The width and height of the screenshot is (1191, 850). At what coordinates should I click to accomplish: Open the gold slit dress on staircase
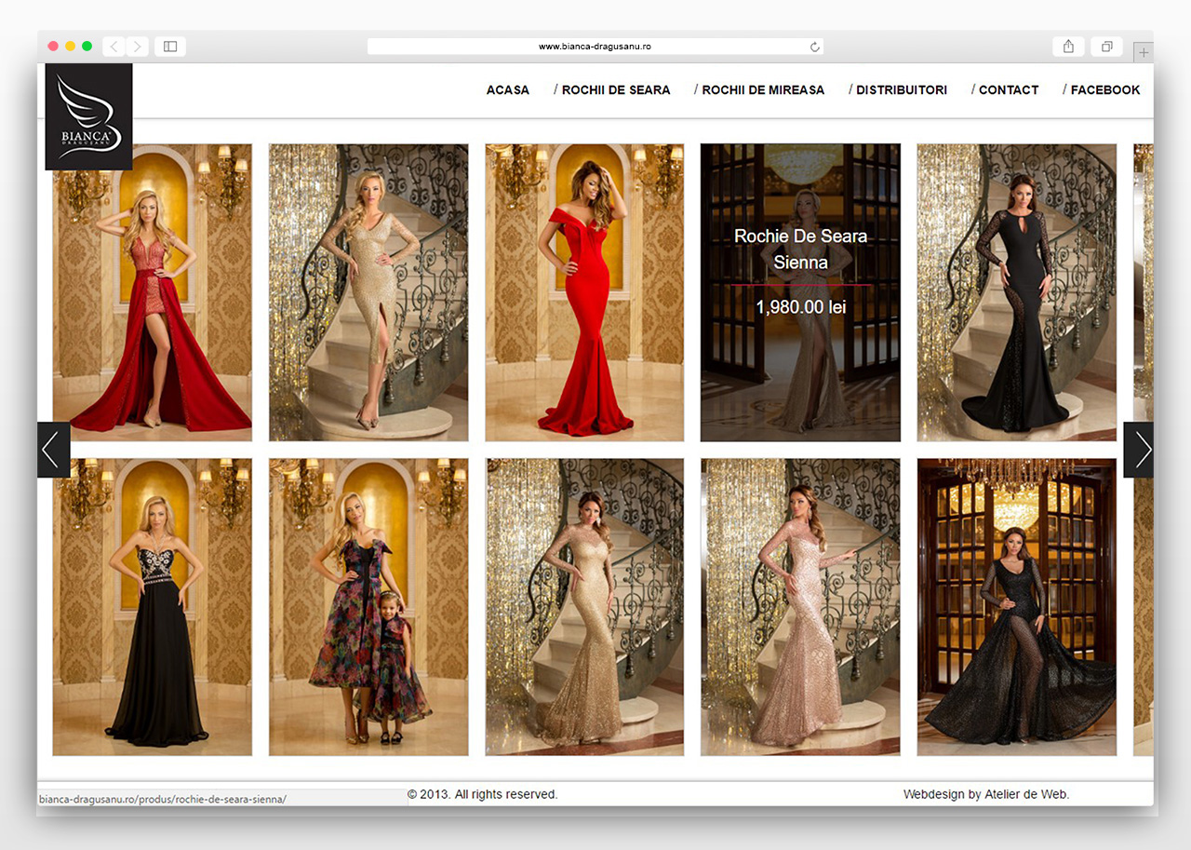click(368, 292)
